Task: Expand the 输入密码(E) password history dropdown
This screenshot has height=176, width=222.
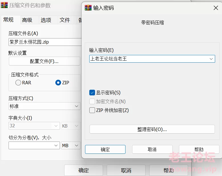Action: tap(211, 59)
